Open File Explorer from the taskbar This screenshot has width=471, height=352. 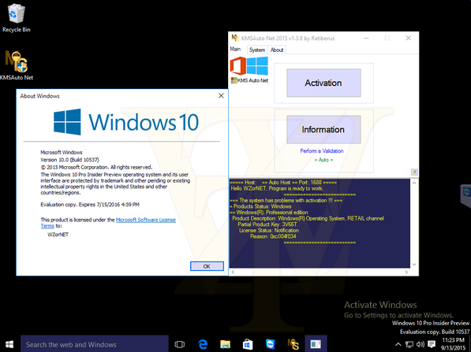[x=225, y=344]
